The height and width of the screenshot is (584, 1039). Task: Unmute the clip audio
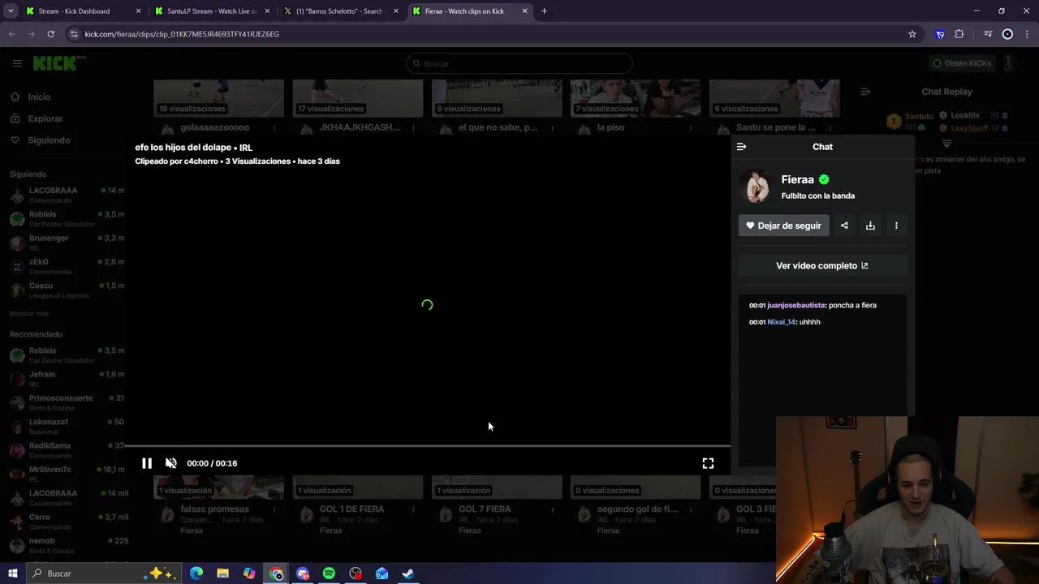click(171, 463)
